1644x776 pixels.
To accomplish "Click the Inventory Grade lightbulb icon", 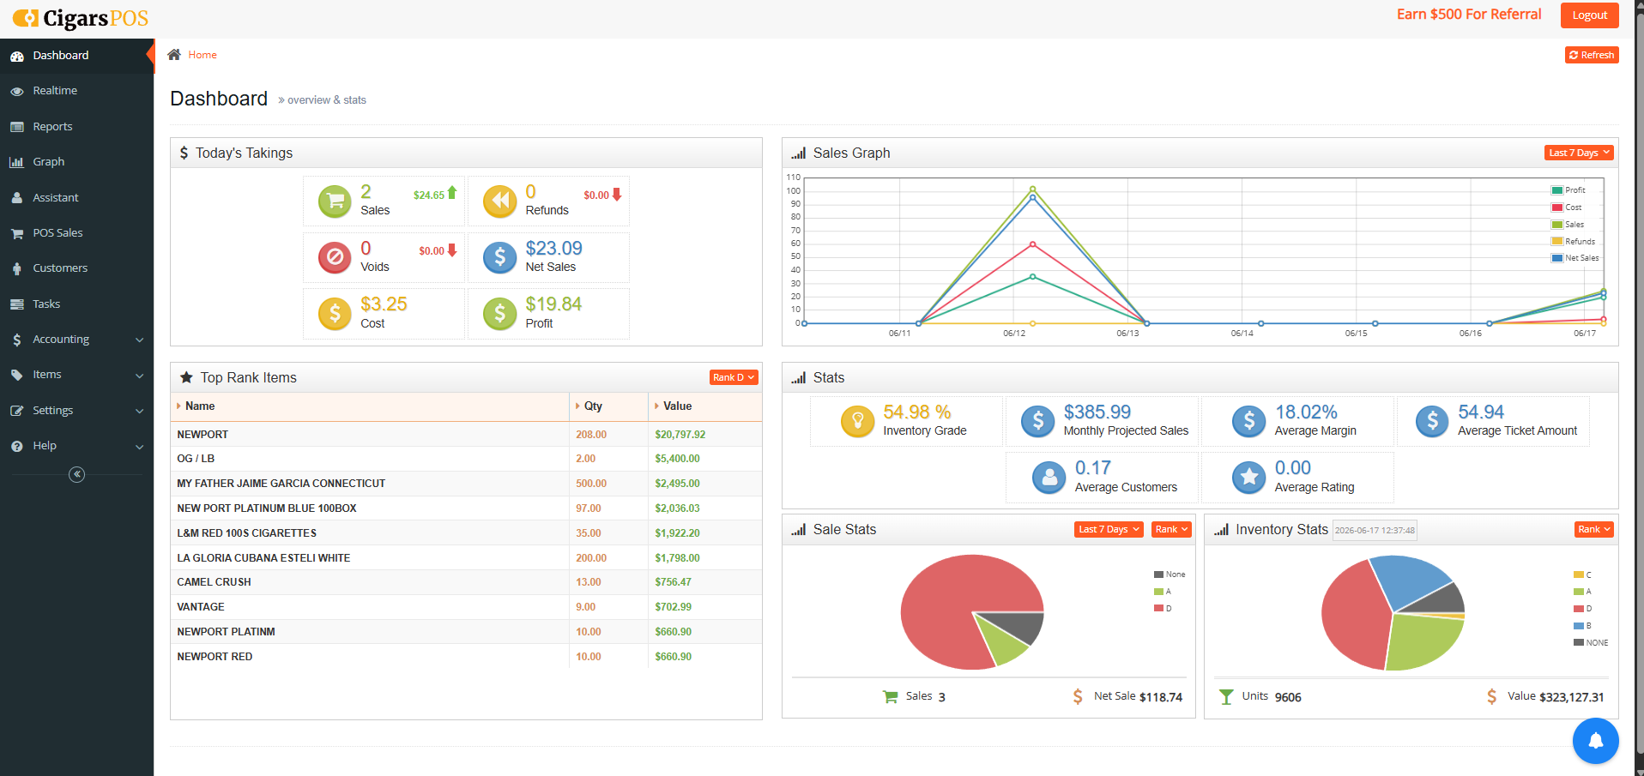I will 857,421.
